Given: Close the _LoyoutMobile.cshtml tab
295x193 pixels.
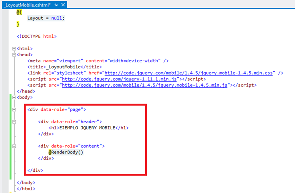Looking at the screenshot, I should point(63,5).
